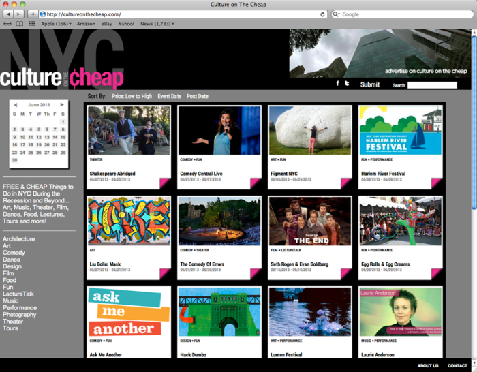Screen dimensions: 477x372
Task: Browse the Film category
Action: (x=8, y=273)
